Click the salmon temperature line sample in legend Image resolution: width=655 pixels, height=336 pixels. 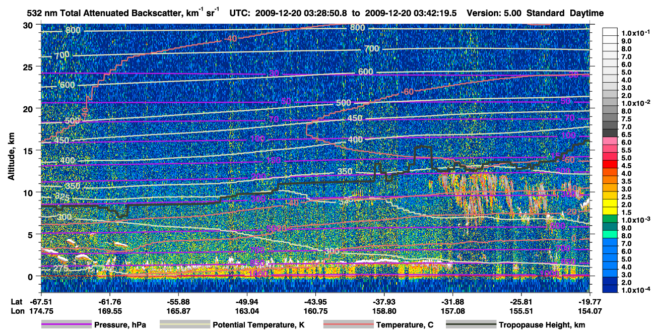348,325
